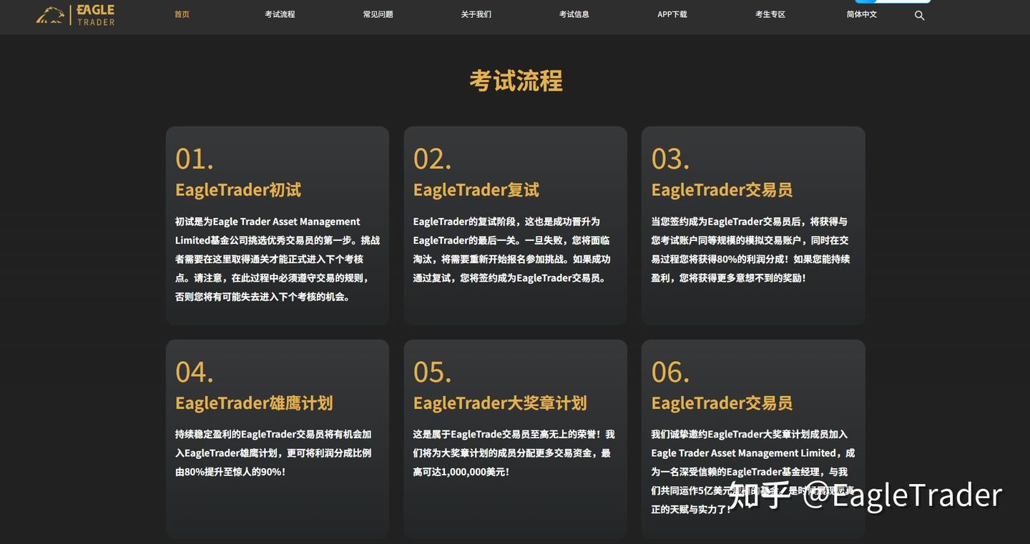This screenshot has height=544, width=1030.
Task: Click EagleTrader初试 card title
Action: [x=238, y=190]
